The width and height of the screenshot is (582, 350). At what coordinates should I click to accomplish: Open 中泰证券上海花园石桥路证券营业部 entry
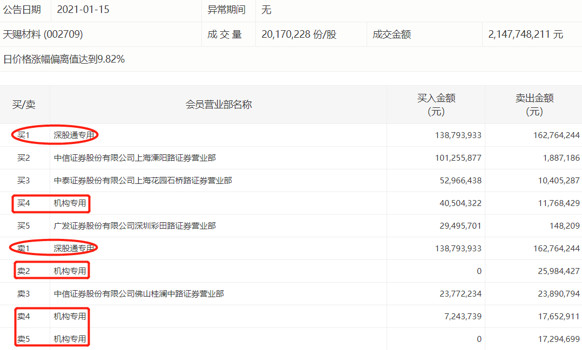[x=143, y=181]
